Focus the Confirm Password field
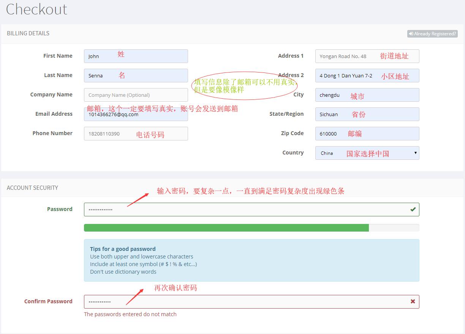Image resolution: width=465 pixels, height=334 pixels. (x=243, y=302)
